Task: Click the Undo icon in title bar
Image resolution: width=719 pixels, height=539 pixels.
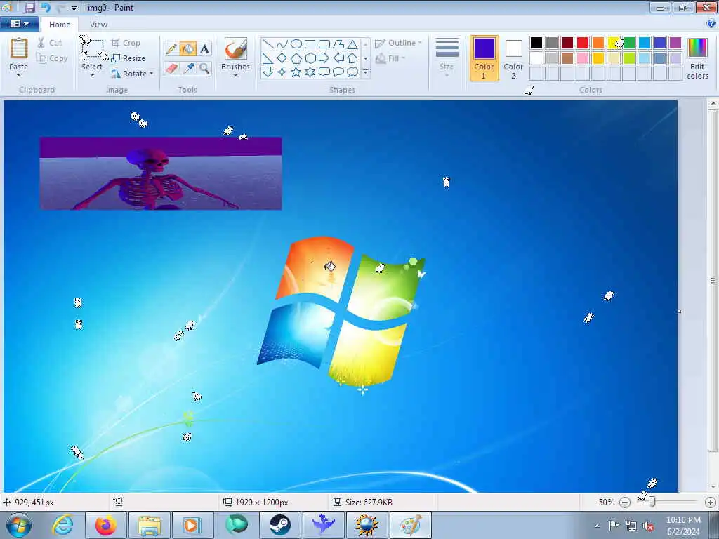Action: 46,7
